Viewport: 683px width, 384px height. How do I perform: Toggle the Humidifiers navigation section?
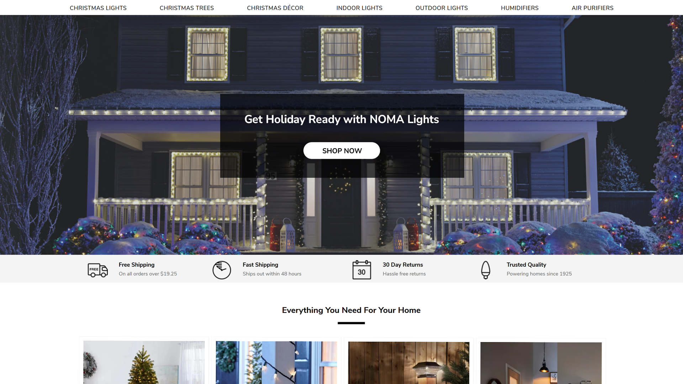click(519, 8)
